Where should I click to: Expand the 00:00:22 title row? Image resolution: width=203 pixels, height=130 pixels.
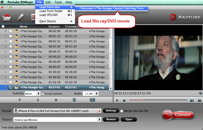(6, 57)
